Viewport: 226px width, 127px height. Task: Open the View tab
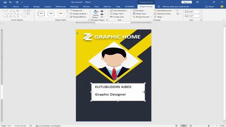[96, 6]
